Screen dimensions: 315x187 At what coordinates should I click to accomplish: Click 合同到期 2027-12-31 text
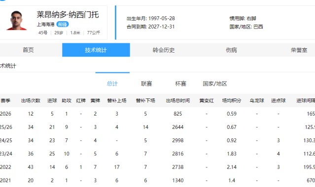coord(151,27)
